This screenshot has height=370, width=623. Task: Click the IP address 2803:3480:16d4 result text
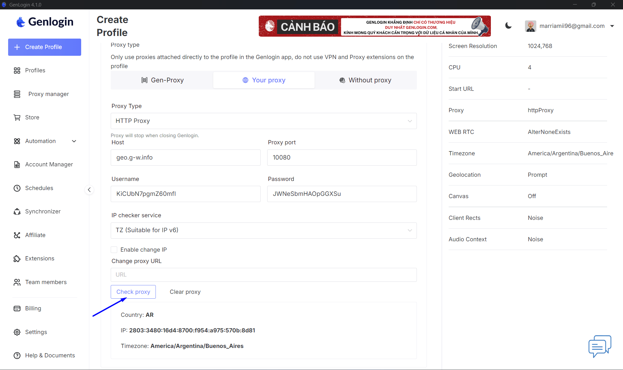click(192, 330)
